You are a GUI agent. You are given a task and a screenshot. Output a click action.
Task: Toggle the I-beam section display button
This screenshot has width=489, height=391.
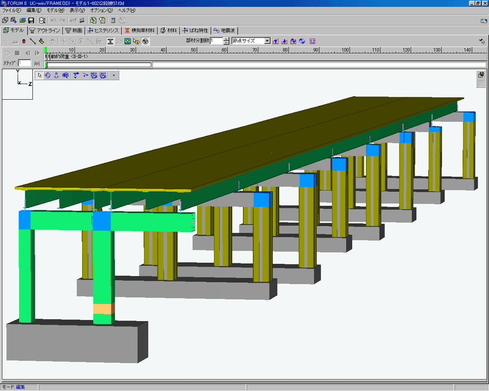pos(111,41)
